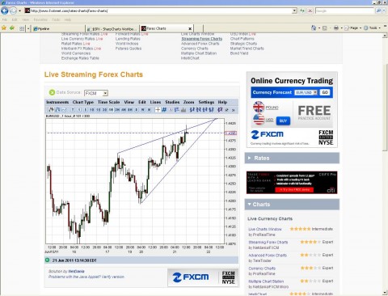Screen dimensions: 388x296
Task: Select the 30 minute timeframe button
Action: coord(104,110)
